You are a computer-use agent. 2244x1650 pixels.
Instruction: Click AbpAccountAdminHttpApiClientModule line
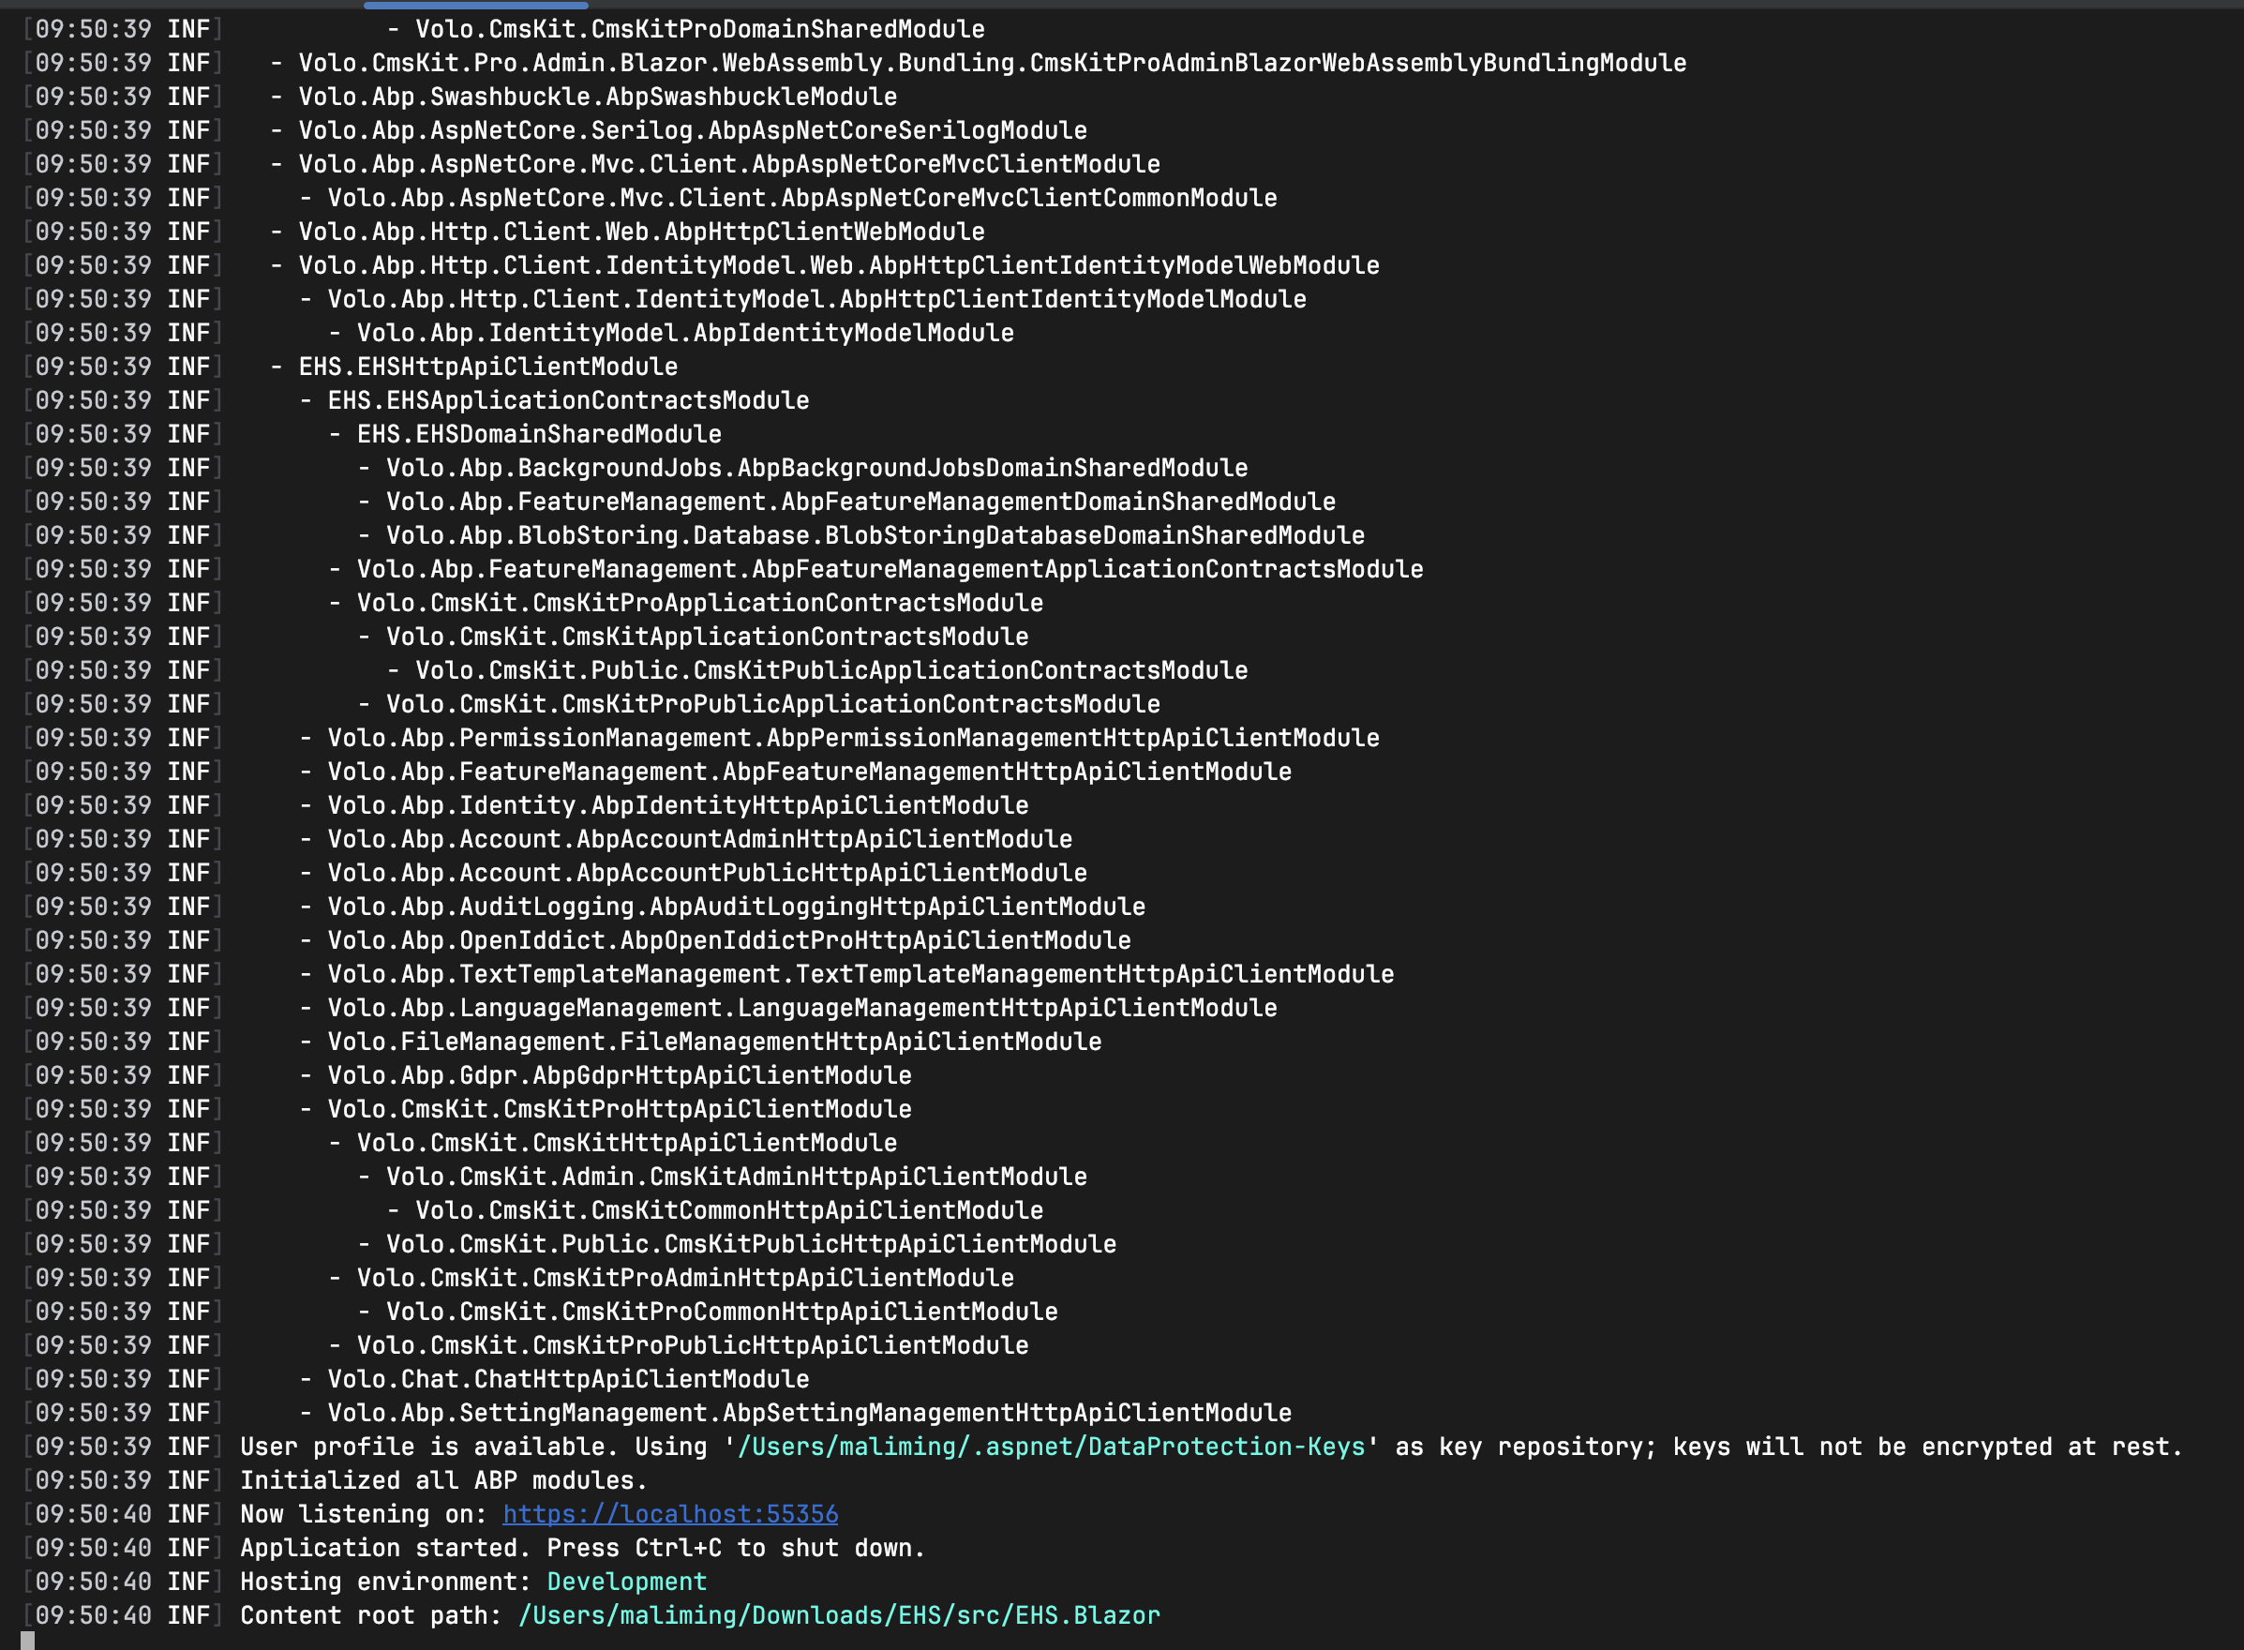(x=700, y=839)
